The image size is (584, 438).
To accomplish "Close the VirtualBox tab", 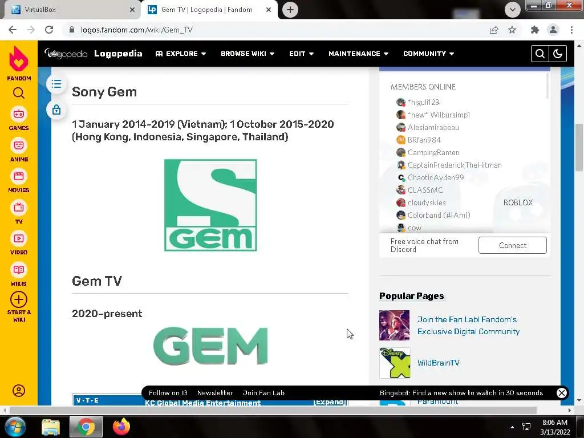I will pyautogui.click(x=132, y=10).
